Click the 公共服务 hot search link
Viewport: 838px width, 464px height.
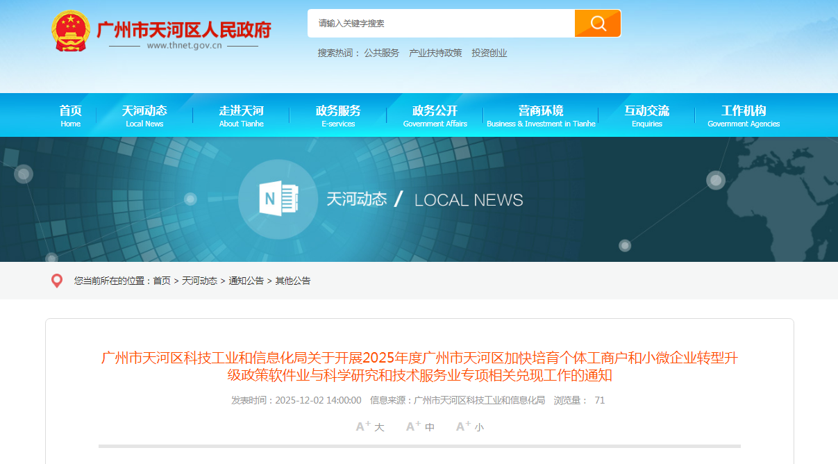pyautogui.click(x=381, y=53)
